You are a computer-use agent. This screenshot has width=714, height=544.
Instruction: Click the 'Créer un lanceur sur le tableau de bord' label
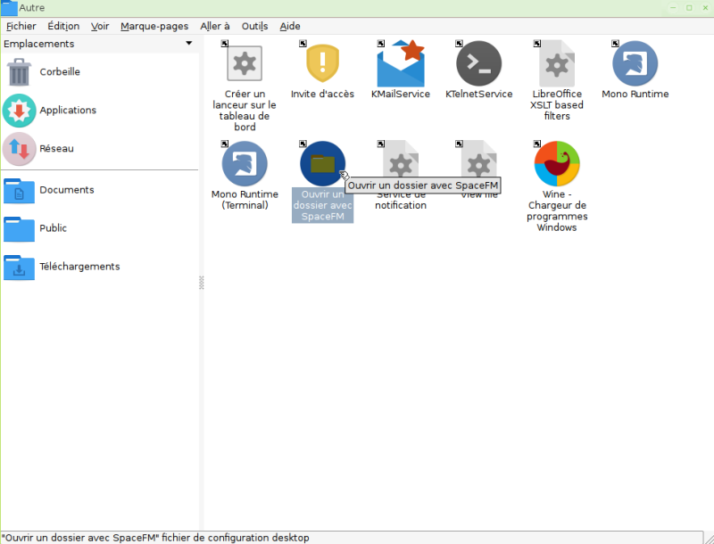pyautogui.click(x=245, y=110)
